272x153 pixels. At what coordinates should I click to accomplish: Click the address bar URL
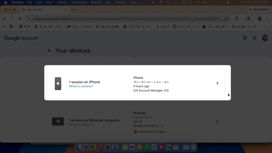click(127, 19)
